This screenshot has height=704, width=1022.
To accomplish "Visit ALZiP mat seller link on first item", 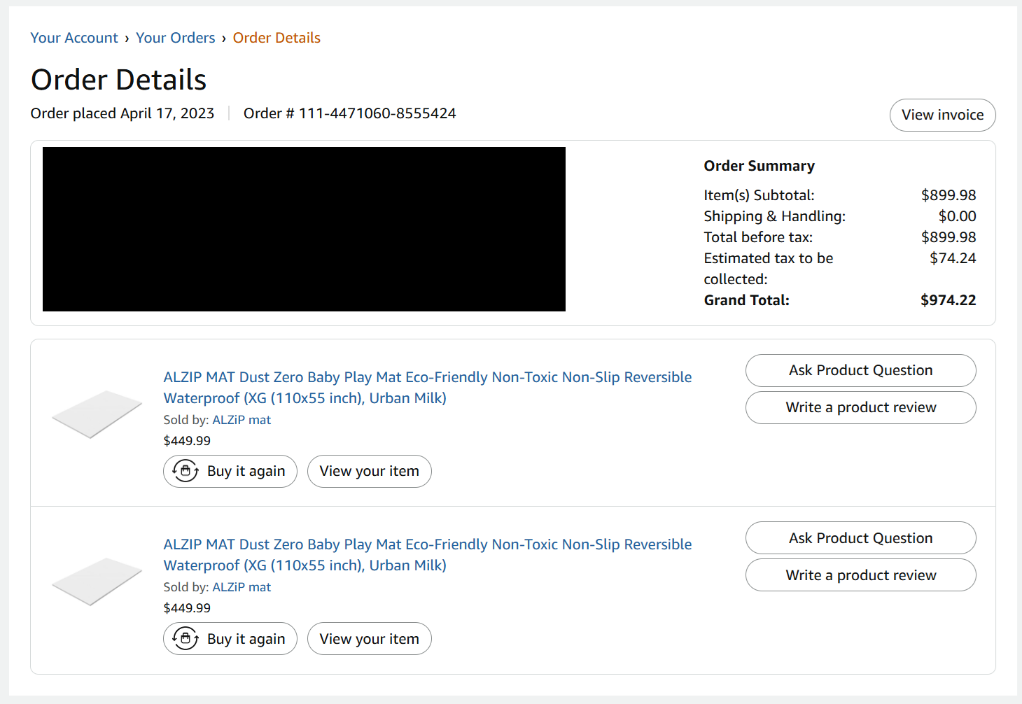I will pyautogui.click(x=241, y=420).
